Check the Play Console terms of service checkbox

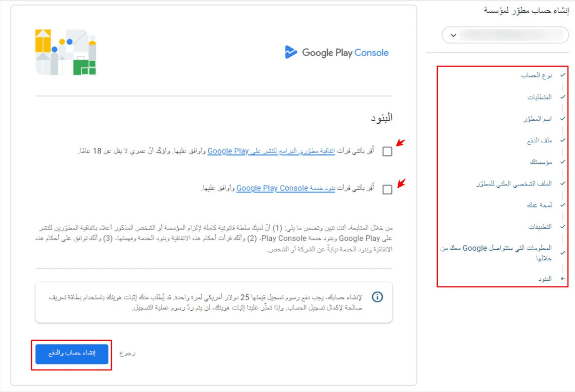387,189
